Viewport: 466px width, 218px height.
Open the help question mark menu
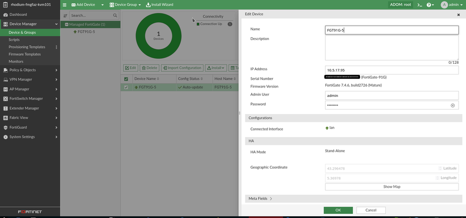[x=430, y=5]
